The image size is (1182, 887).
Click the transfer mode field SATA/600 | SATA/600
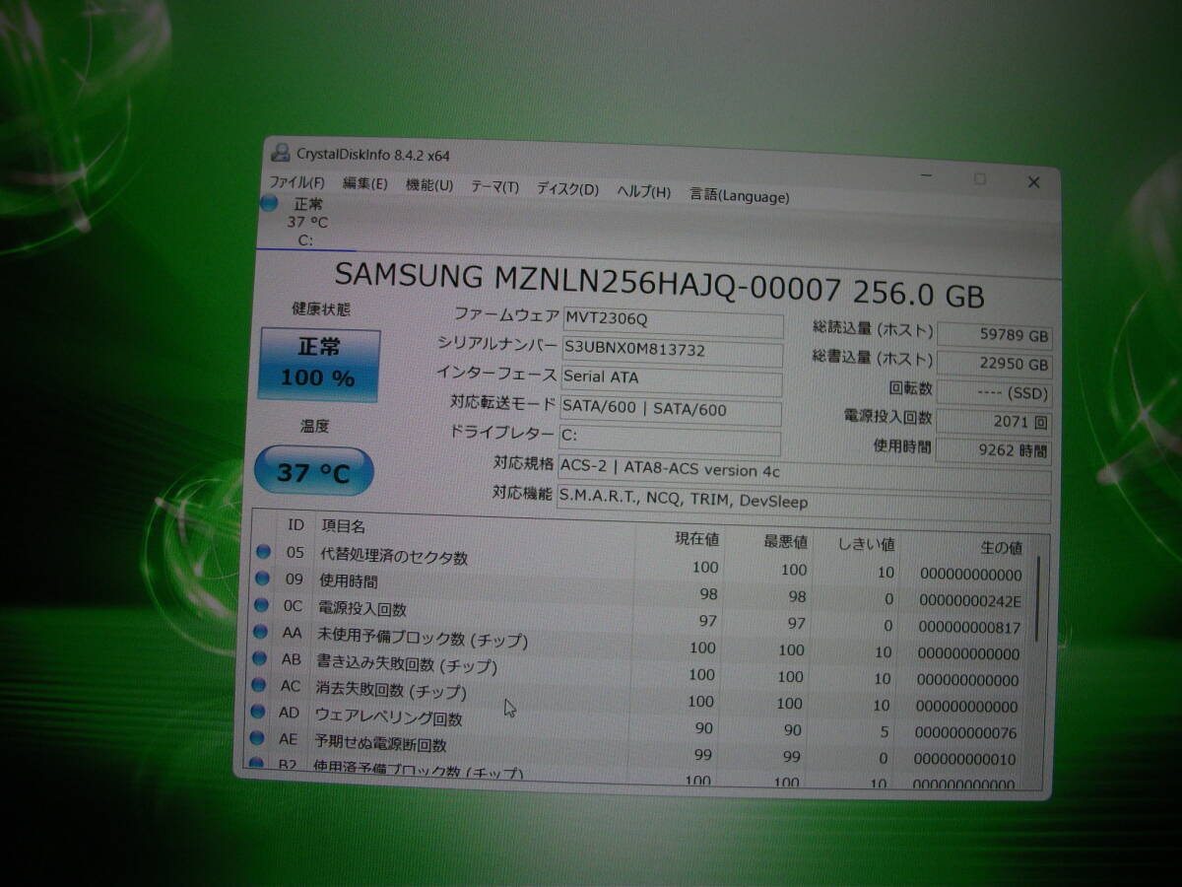click(x=670, y=411)
